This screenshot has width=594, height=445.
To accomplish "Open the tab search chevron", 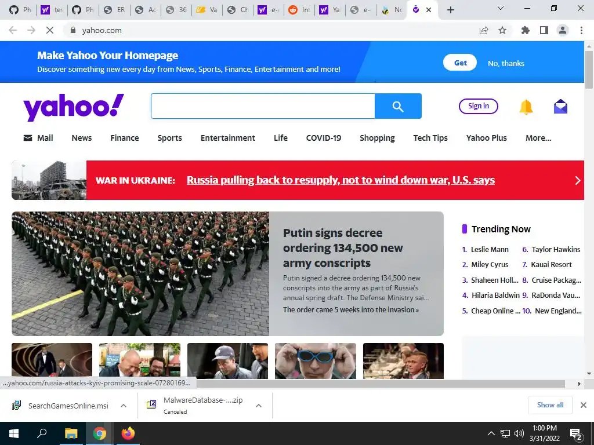I will pos(501,8).
